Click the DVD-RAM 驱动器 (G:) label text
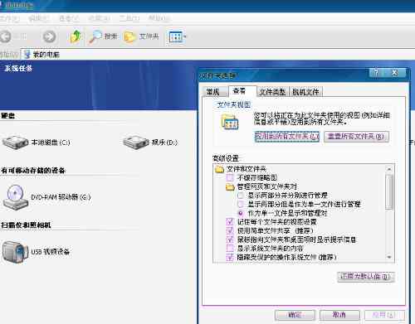This screenshot has width=415, height=324. 61,197
